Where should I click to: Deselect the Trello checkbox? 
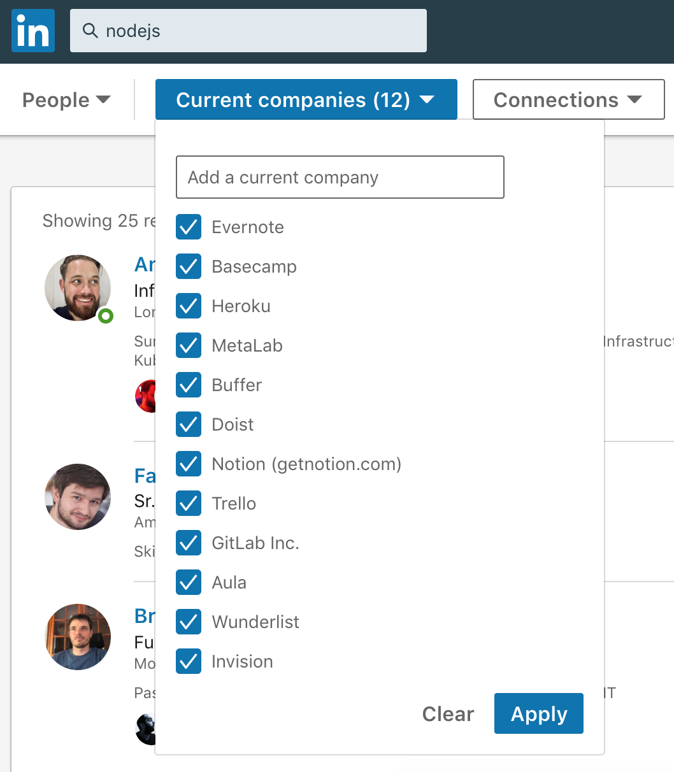click(x=189, y=503)
